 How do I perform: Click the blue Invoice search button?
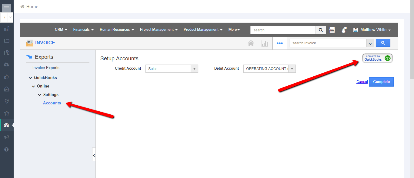(383, 43)
